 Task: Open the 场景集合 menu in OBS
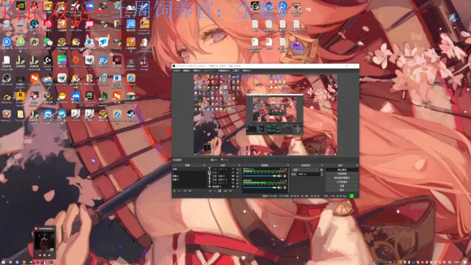[224, 71]
